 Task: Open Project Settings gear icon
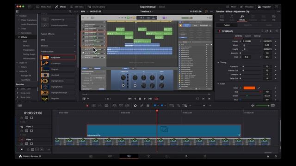(276, 156)
